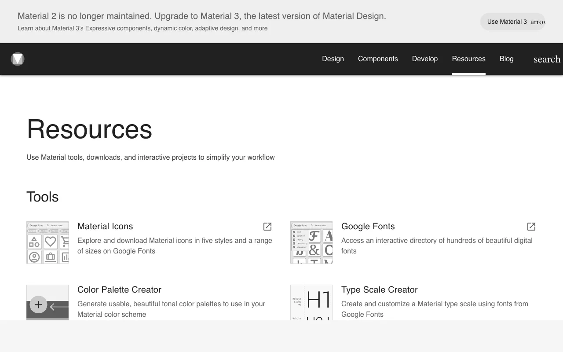Click the 'Use Material tools, downloads' subtitle
This screenshot has height=352, width=563.
click(150, 157)
